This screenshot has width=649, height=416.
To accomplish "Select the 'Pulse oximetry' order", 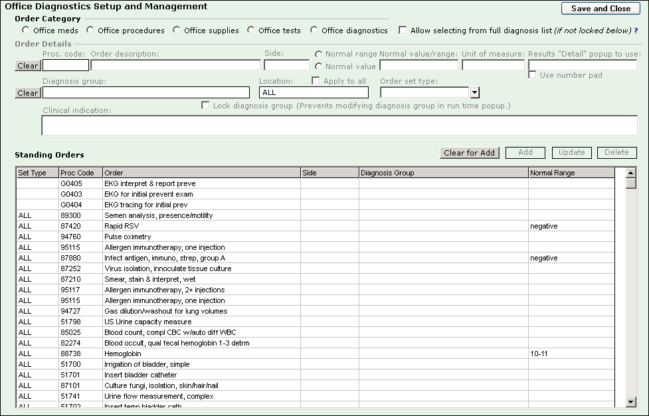I will coord(316,237).
